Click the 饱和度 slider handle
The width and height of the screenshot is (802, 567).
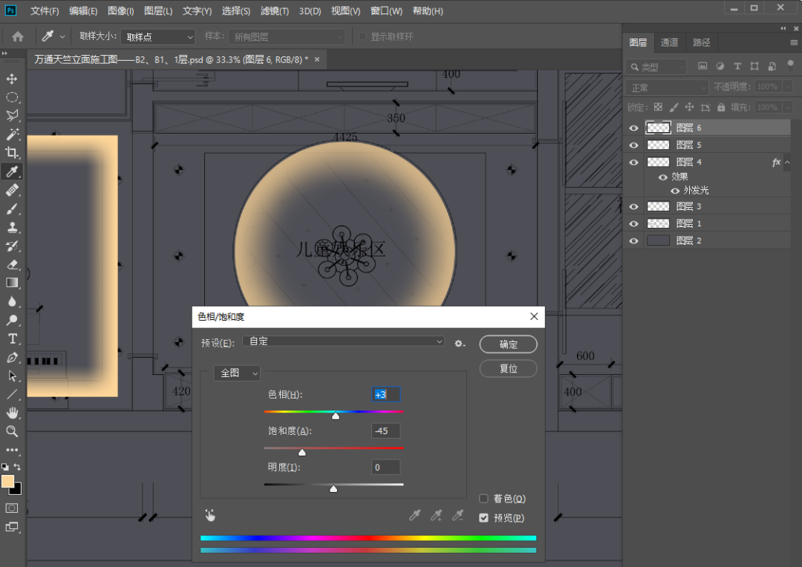[x=302, y=453]
